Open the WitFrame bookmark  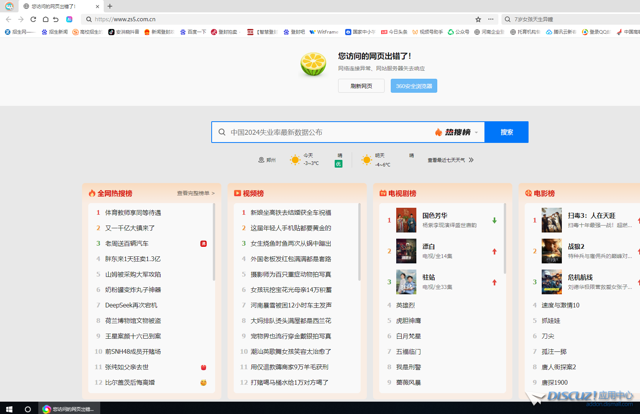(324, 32)
